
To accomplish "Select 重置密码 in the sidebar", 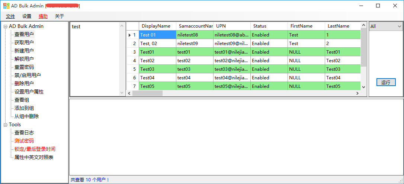I will (x=24, y=67).
